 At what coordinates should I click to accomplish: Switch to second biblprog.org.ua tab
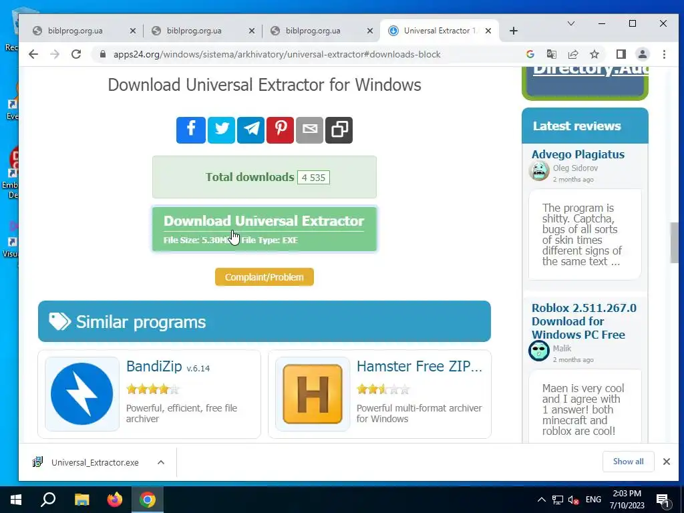pyautogui.click(x=194, y=31)
